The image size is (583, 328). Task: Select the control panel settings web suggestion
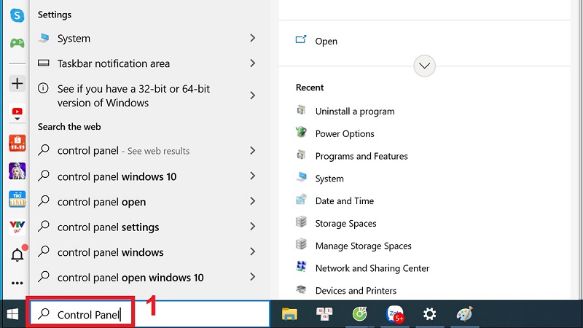pos(108,227)
